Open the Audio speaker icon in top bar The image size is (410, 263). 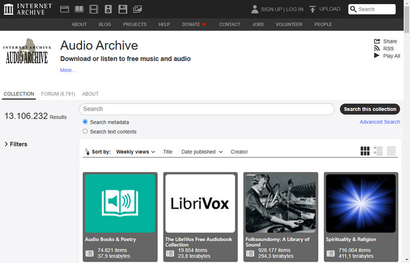pyautogui.click(x=108, y=9)
